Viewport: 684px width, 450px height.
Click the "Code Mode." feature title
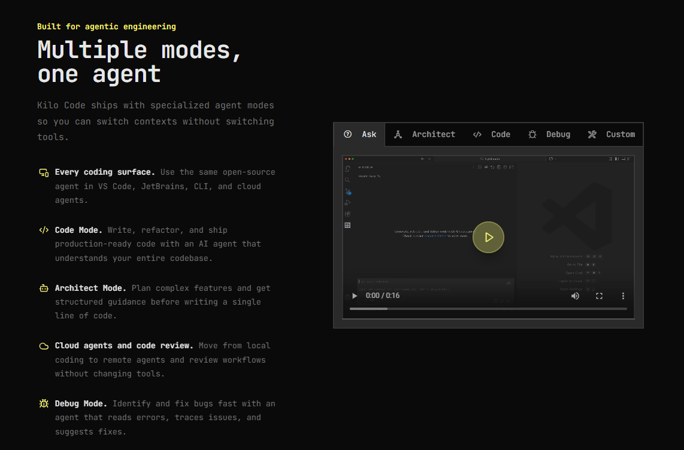(78, 230)
